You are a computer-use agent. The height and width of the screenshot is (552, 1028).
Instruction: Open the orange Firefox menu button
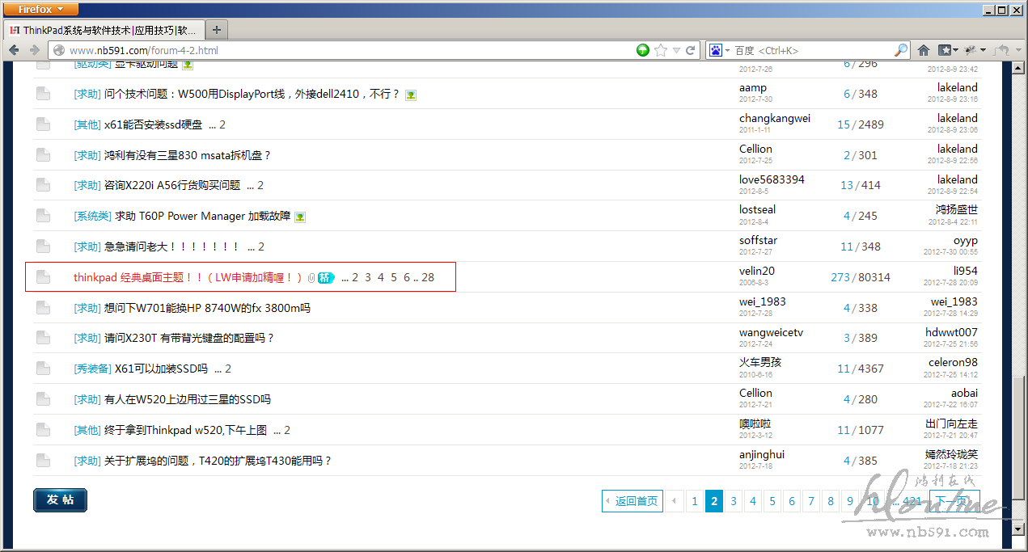point(42,10)
